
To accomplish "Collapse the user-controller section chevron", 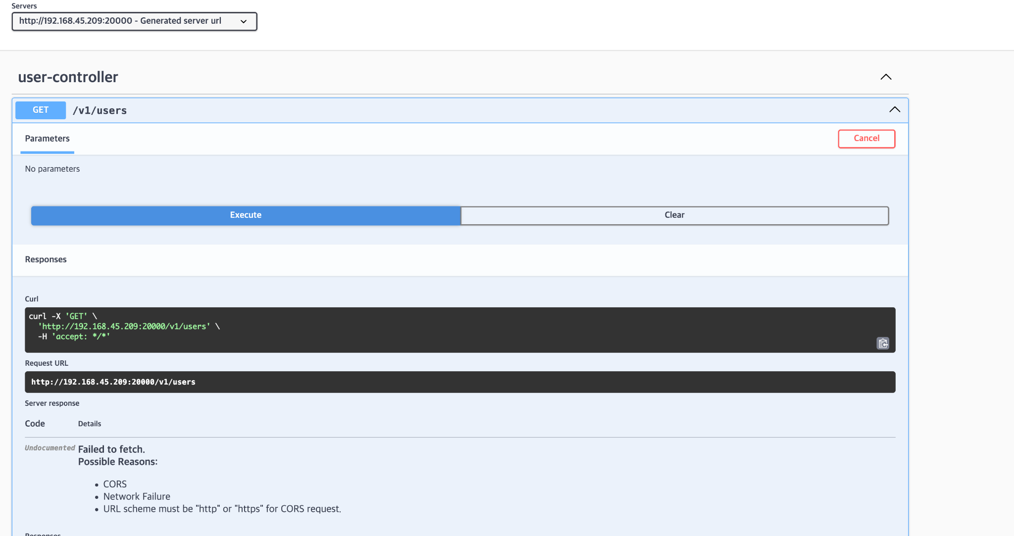I will (x=886, y=77).
